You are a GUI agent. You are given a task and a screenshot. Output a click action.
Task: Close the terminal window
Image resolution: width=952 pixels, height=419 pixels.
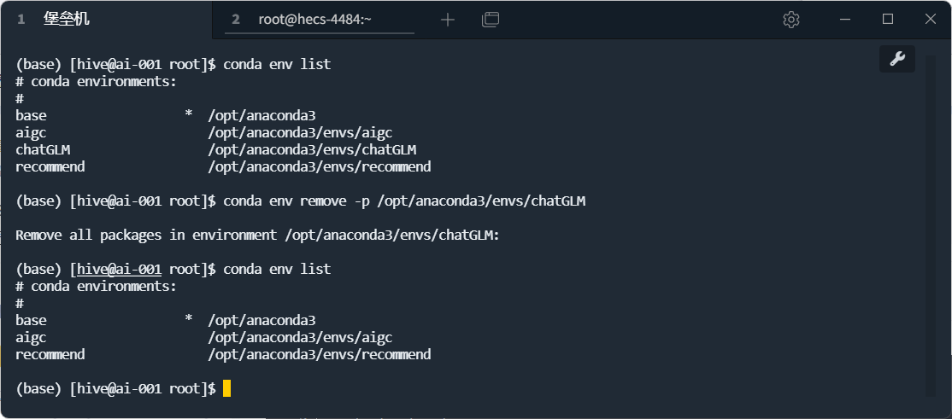point(931,19)
